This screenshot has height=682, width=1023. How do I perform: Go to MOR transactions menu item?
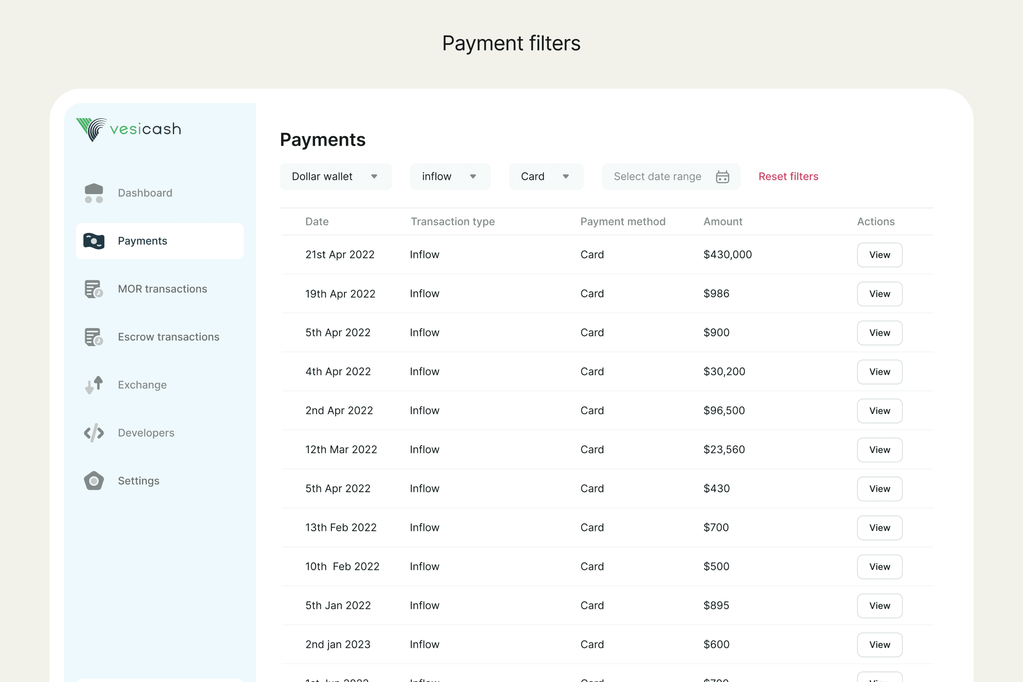pos(162,289)
